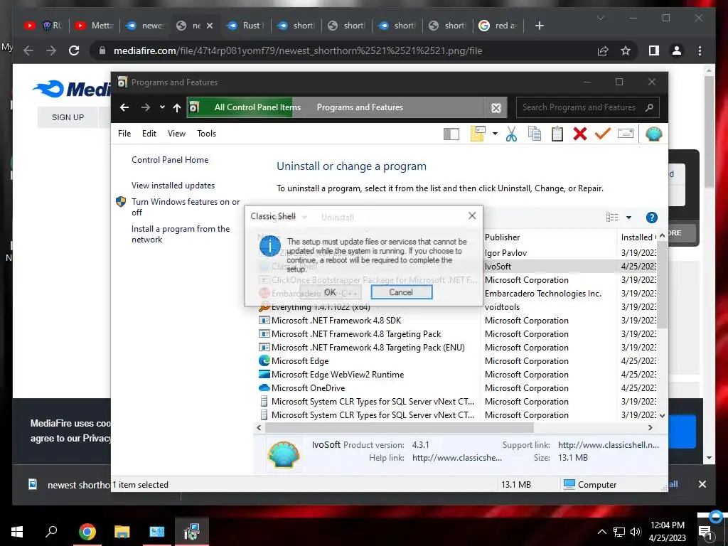728x546 pixels.
Task: Open Windows taskbar search
Action: 51,531
